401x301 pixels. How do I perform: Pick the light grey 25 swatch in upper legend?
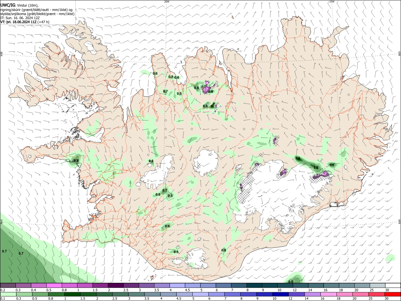(378, 286)
